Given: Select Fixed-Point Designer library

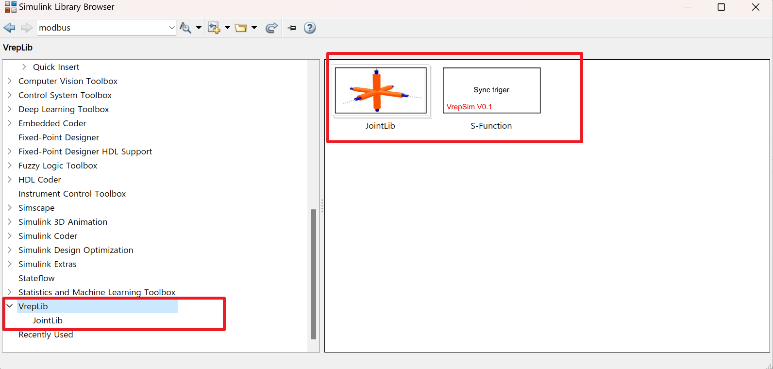Looking at the screenshot, I should coord(59,137).
